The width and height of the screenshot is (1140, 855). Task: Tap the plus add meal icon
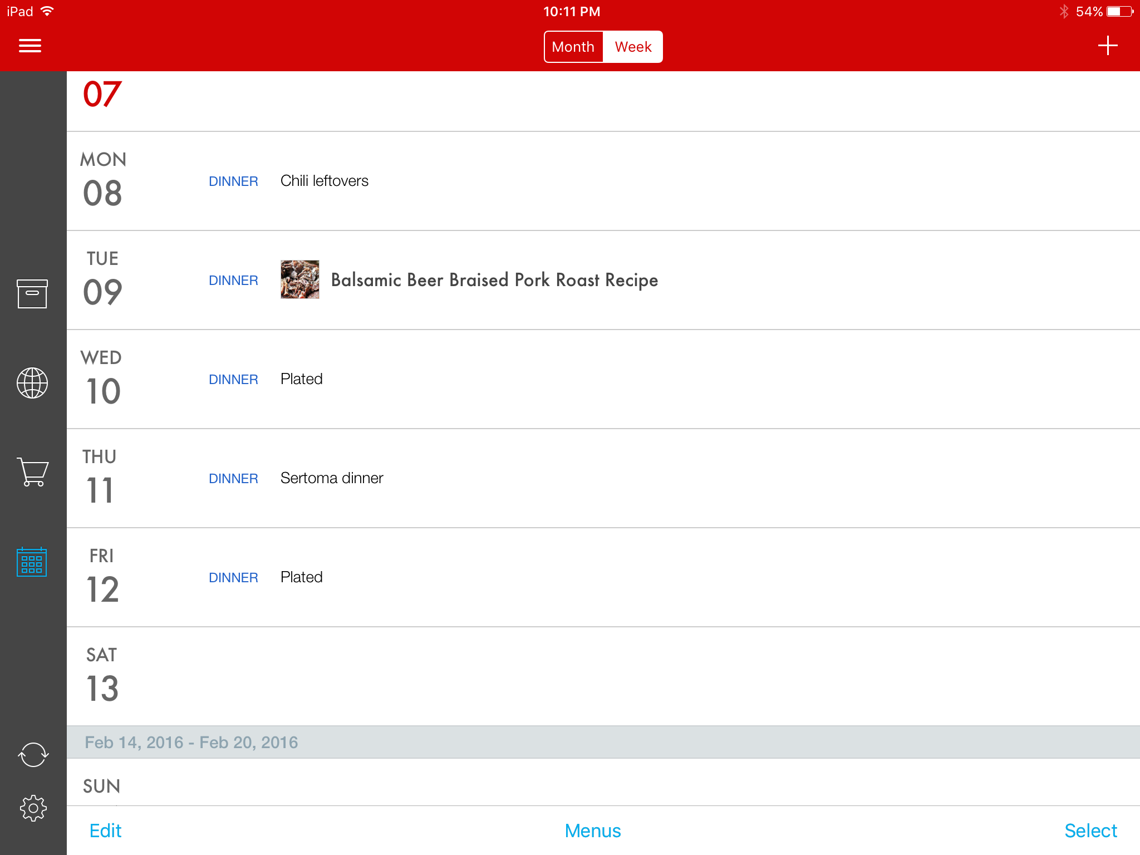pyautogui.click(x=1107, y=46)
